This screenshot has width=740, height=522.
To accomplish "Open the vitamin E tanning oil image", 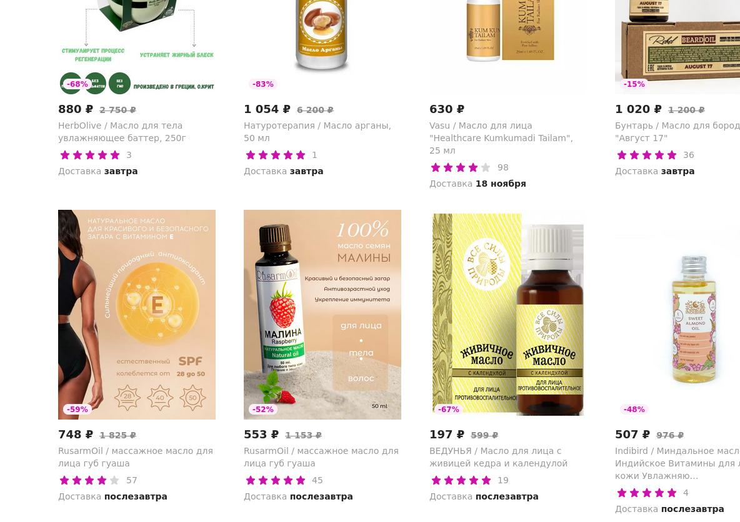I will [x=137, y=315].
